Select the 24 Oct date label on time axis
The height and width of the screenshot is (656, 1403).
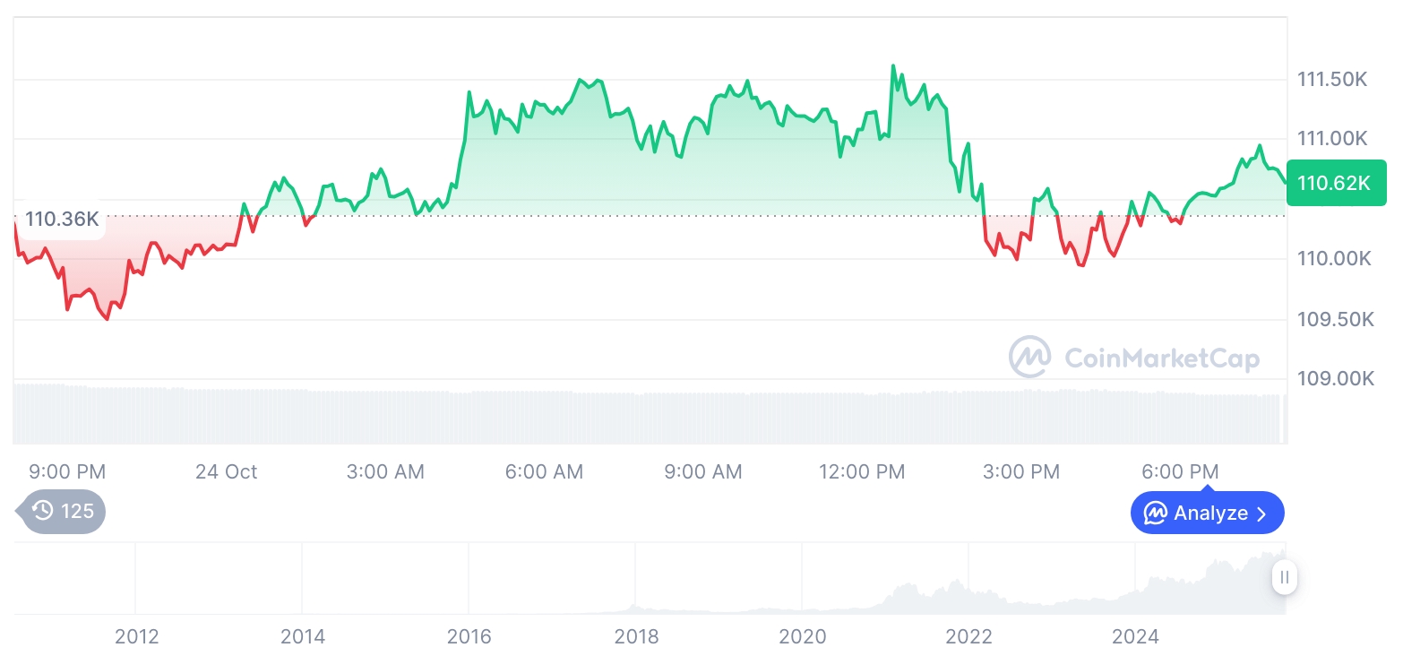pyautogui.click(x=226, y=471)
